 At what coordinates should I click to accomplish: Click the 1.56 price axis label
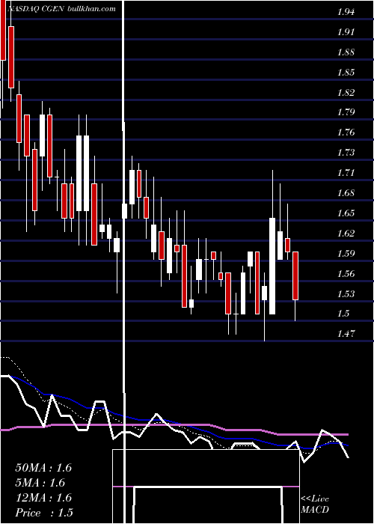[346, 274]
